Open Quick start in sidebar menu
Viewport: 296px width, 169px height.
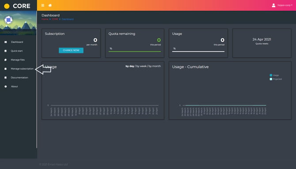coord(17,51)
